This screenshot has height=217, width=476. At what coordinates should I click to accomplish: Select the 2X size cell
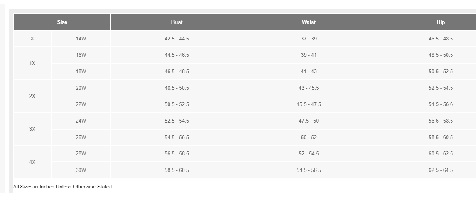pyautogui.click(x=32, y=96)
